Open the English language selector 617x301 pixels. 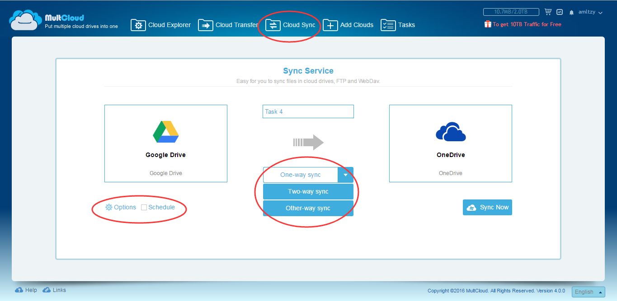[x=588, y=292]
